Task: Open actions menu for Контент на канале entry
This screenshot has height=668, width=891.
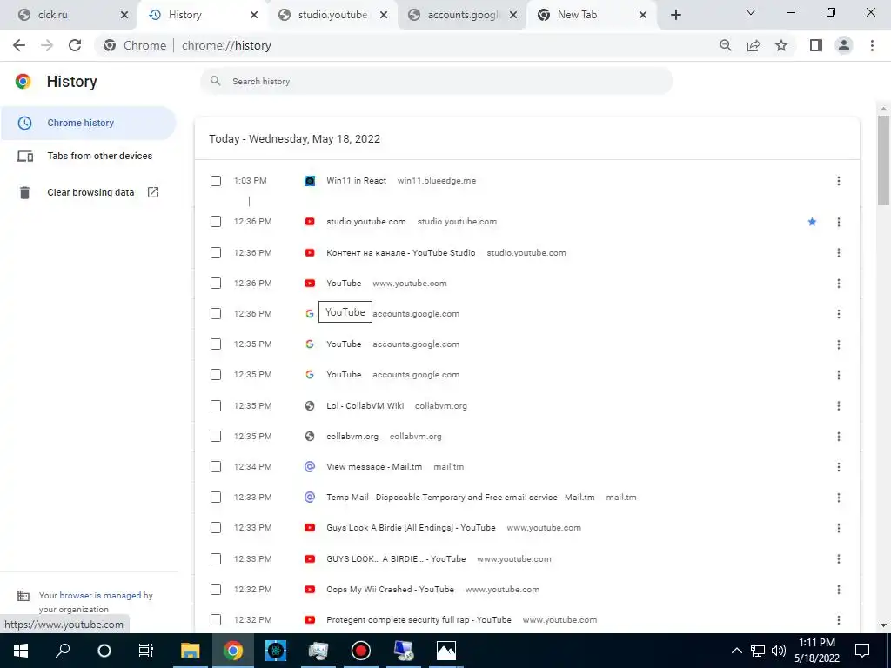Action: point(838,253)
